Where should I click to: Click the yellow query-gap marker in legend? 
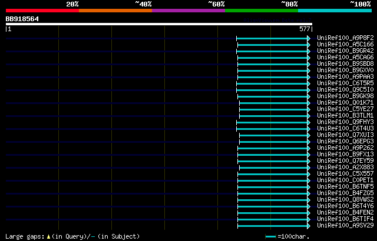click(x=48, y=237)
